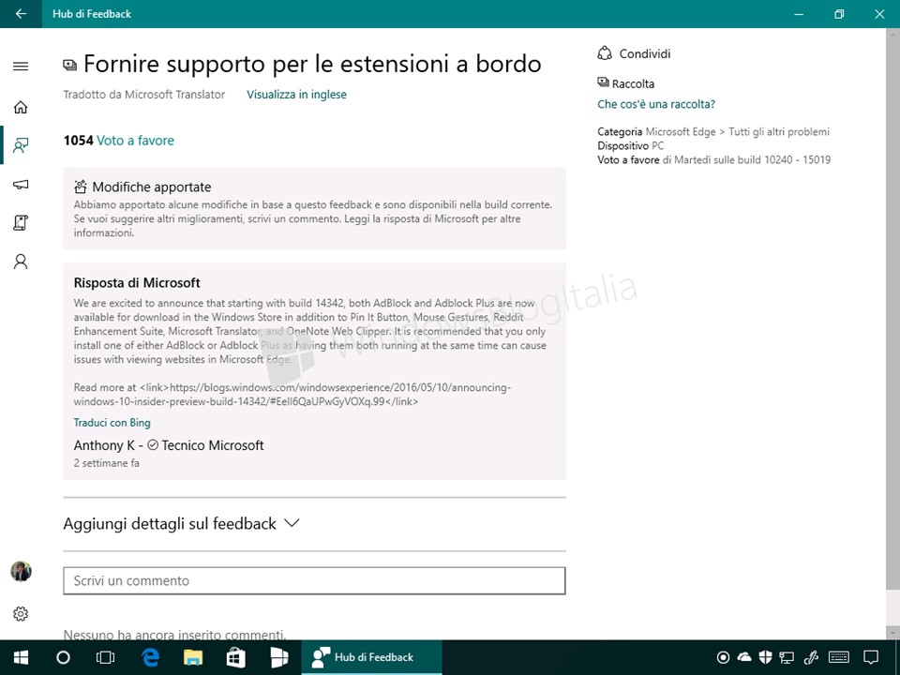Viewport: 900px width, 675px height.
Task: Click 'Tradotto da Microsoft Translator' text
Action: click(144, 94)
